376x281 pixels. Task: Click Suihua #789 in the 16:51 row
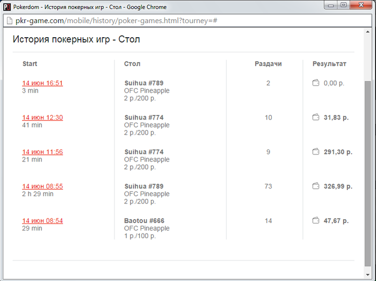(144, 83)
